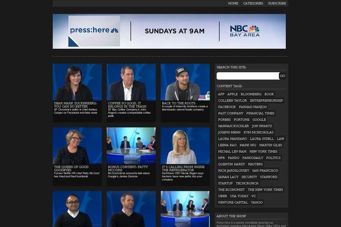This screenshot has width=341, height=227.
Task: Open the CATEGORIES menu link
Action: 253,3
